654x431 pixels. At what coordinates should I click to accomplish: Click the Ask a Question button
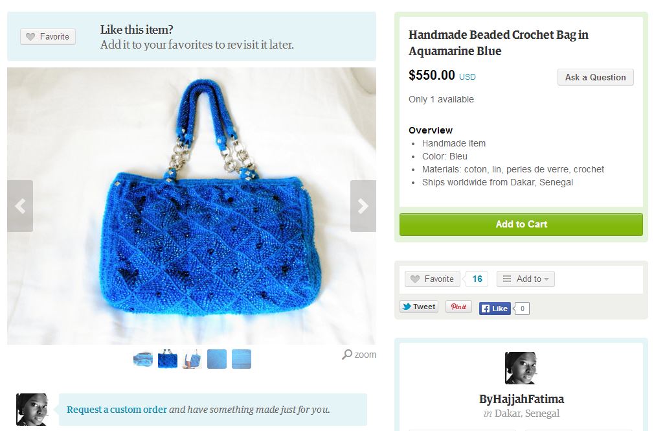click(x=595, y=77)
